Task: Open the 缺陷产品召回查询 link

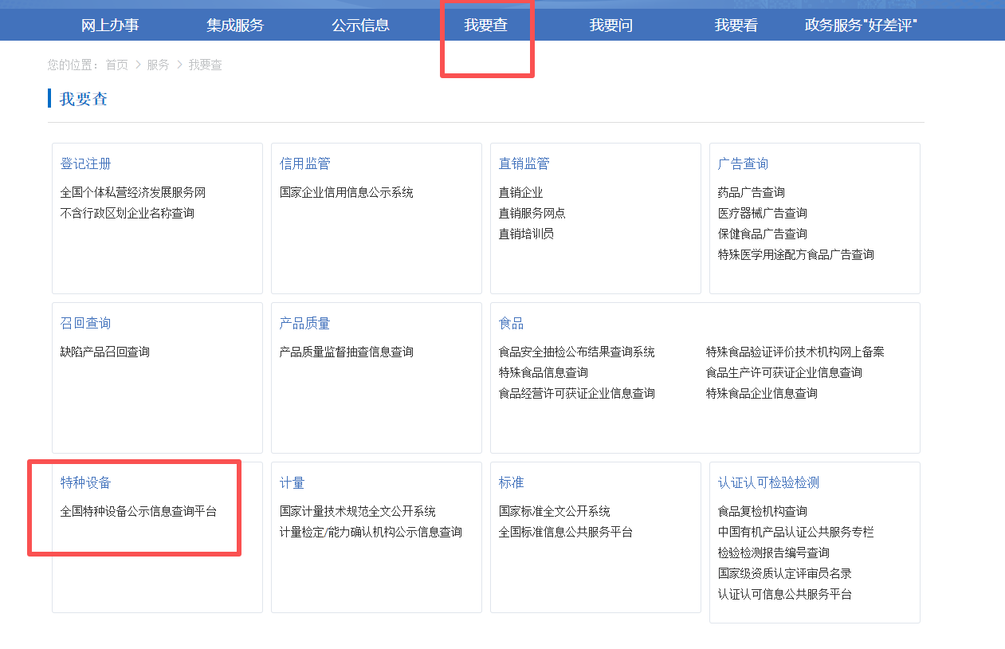Action: click(x=105, y=352)
